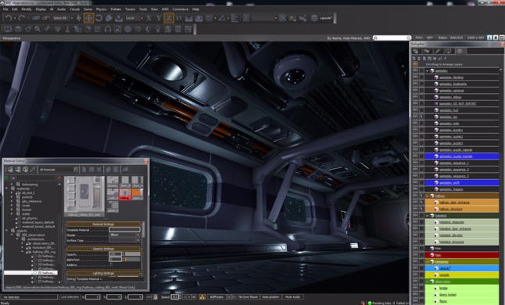Click the X coordinate field in the status bar
Screen dimensions: 505x305
pos(93,297)
